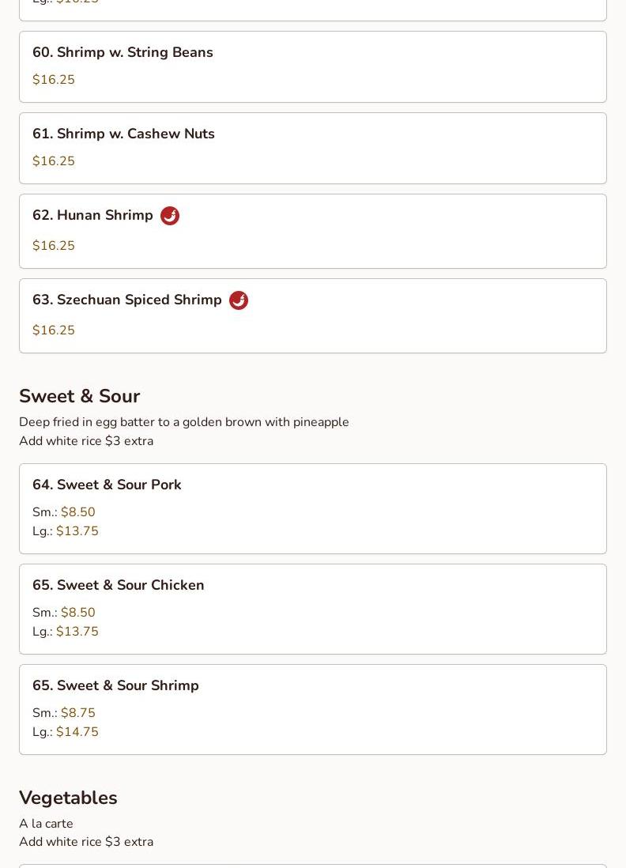Click Sweet & Sour Shrimp large price $14.75
Screen dimensions: 626x868
pos(77,732)
